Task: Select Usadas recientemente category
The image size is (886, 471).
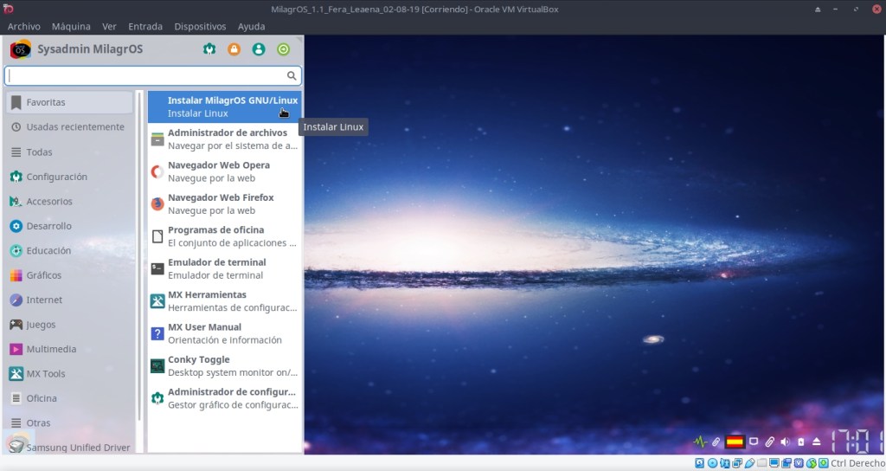Action: [70, 127]
